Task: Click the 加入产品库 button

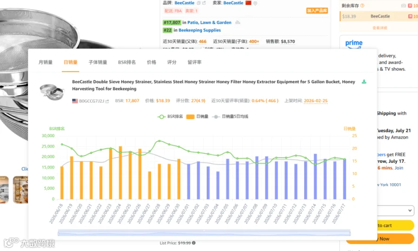Action: pyautogui.click(x=317, y=11)
